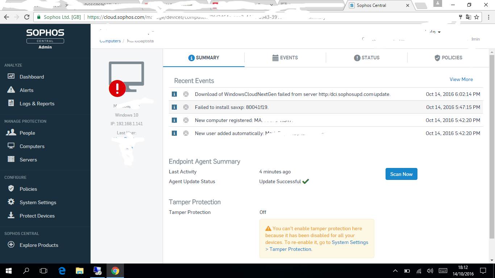Image resolution: width=495 pixels, height=278 pixels.
Task: Click target icon beside 'New user added automatically'
Action: click(x=186, y=133)
